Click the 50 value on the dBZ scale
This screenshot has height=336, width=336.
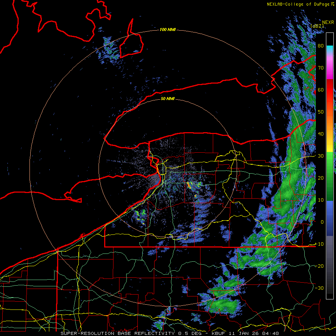321,112
